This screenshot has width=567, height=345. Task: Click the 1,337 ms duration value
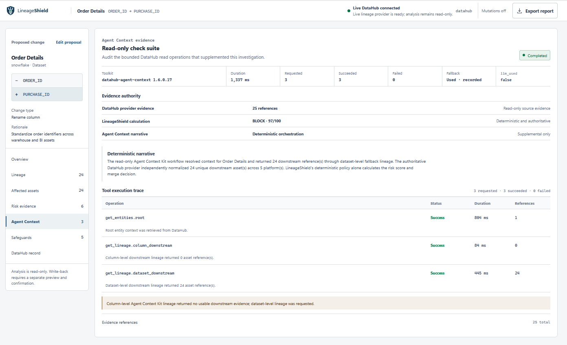240,80
